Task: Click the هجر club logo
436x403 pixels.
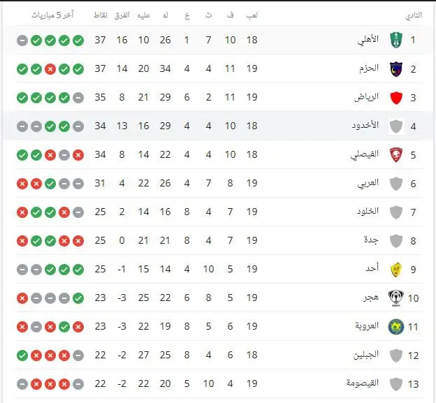Action: pyautogui.click(x=396, y=298)
